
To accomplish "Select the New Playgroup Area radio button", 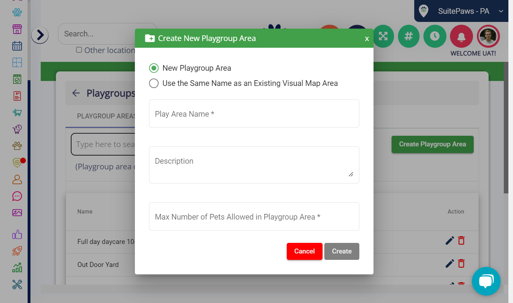I will [154, 68].
